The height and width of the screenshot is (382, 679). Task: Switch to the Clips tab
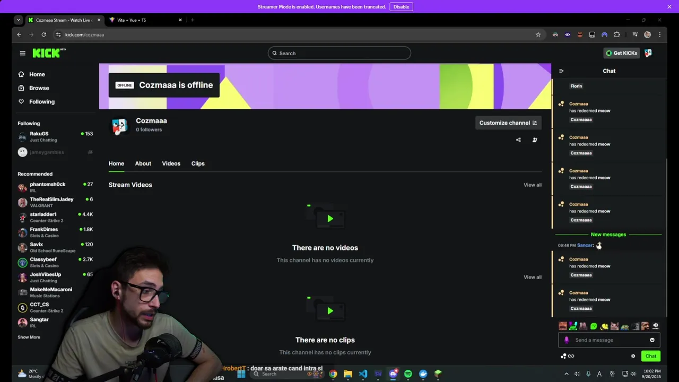tap(198, 163)
